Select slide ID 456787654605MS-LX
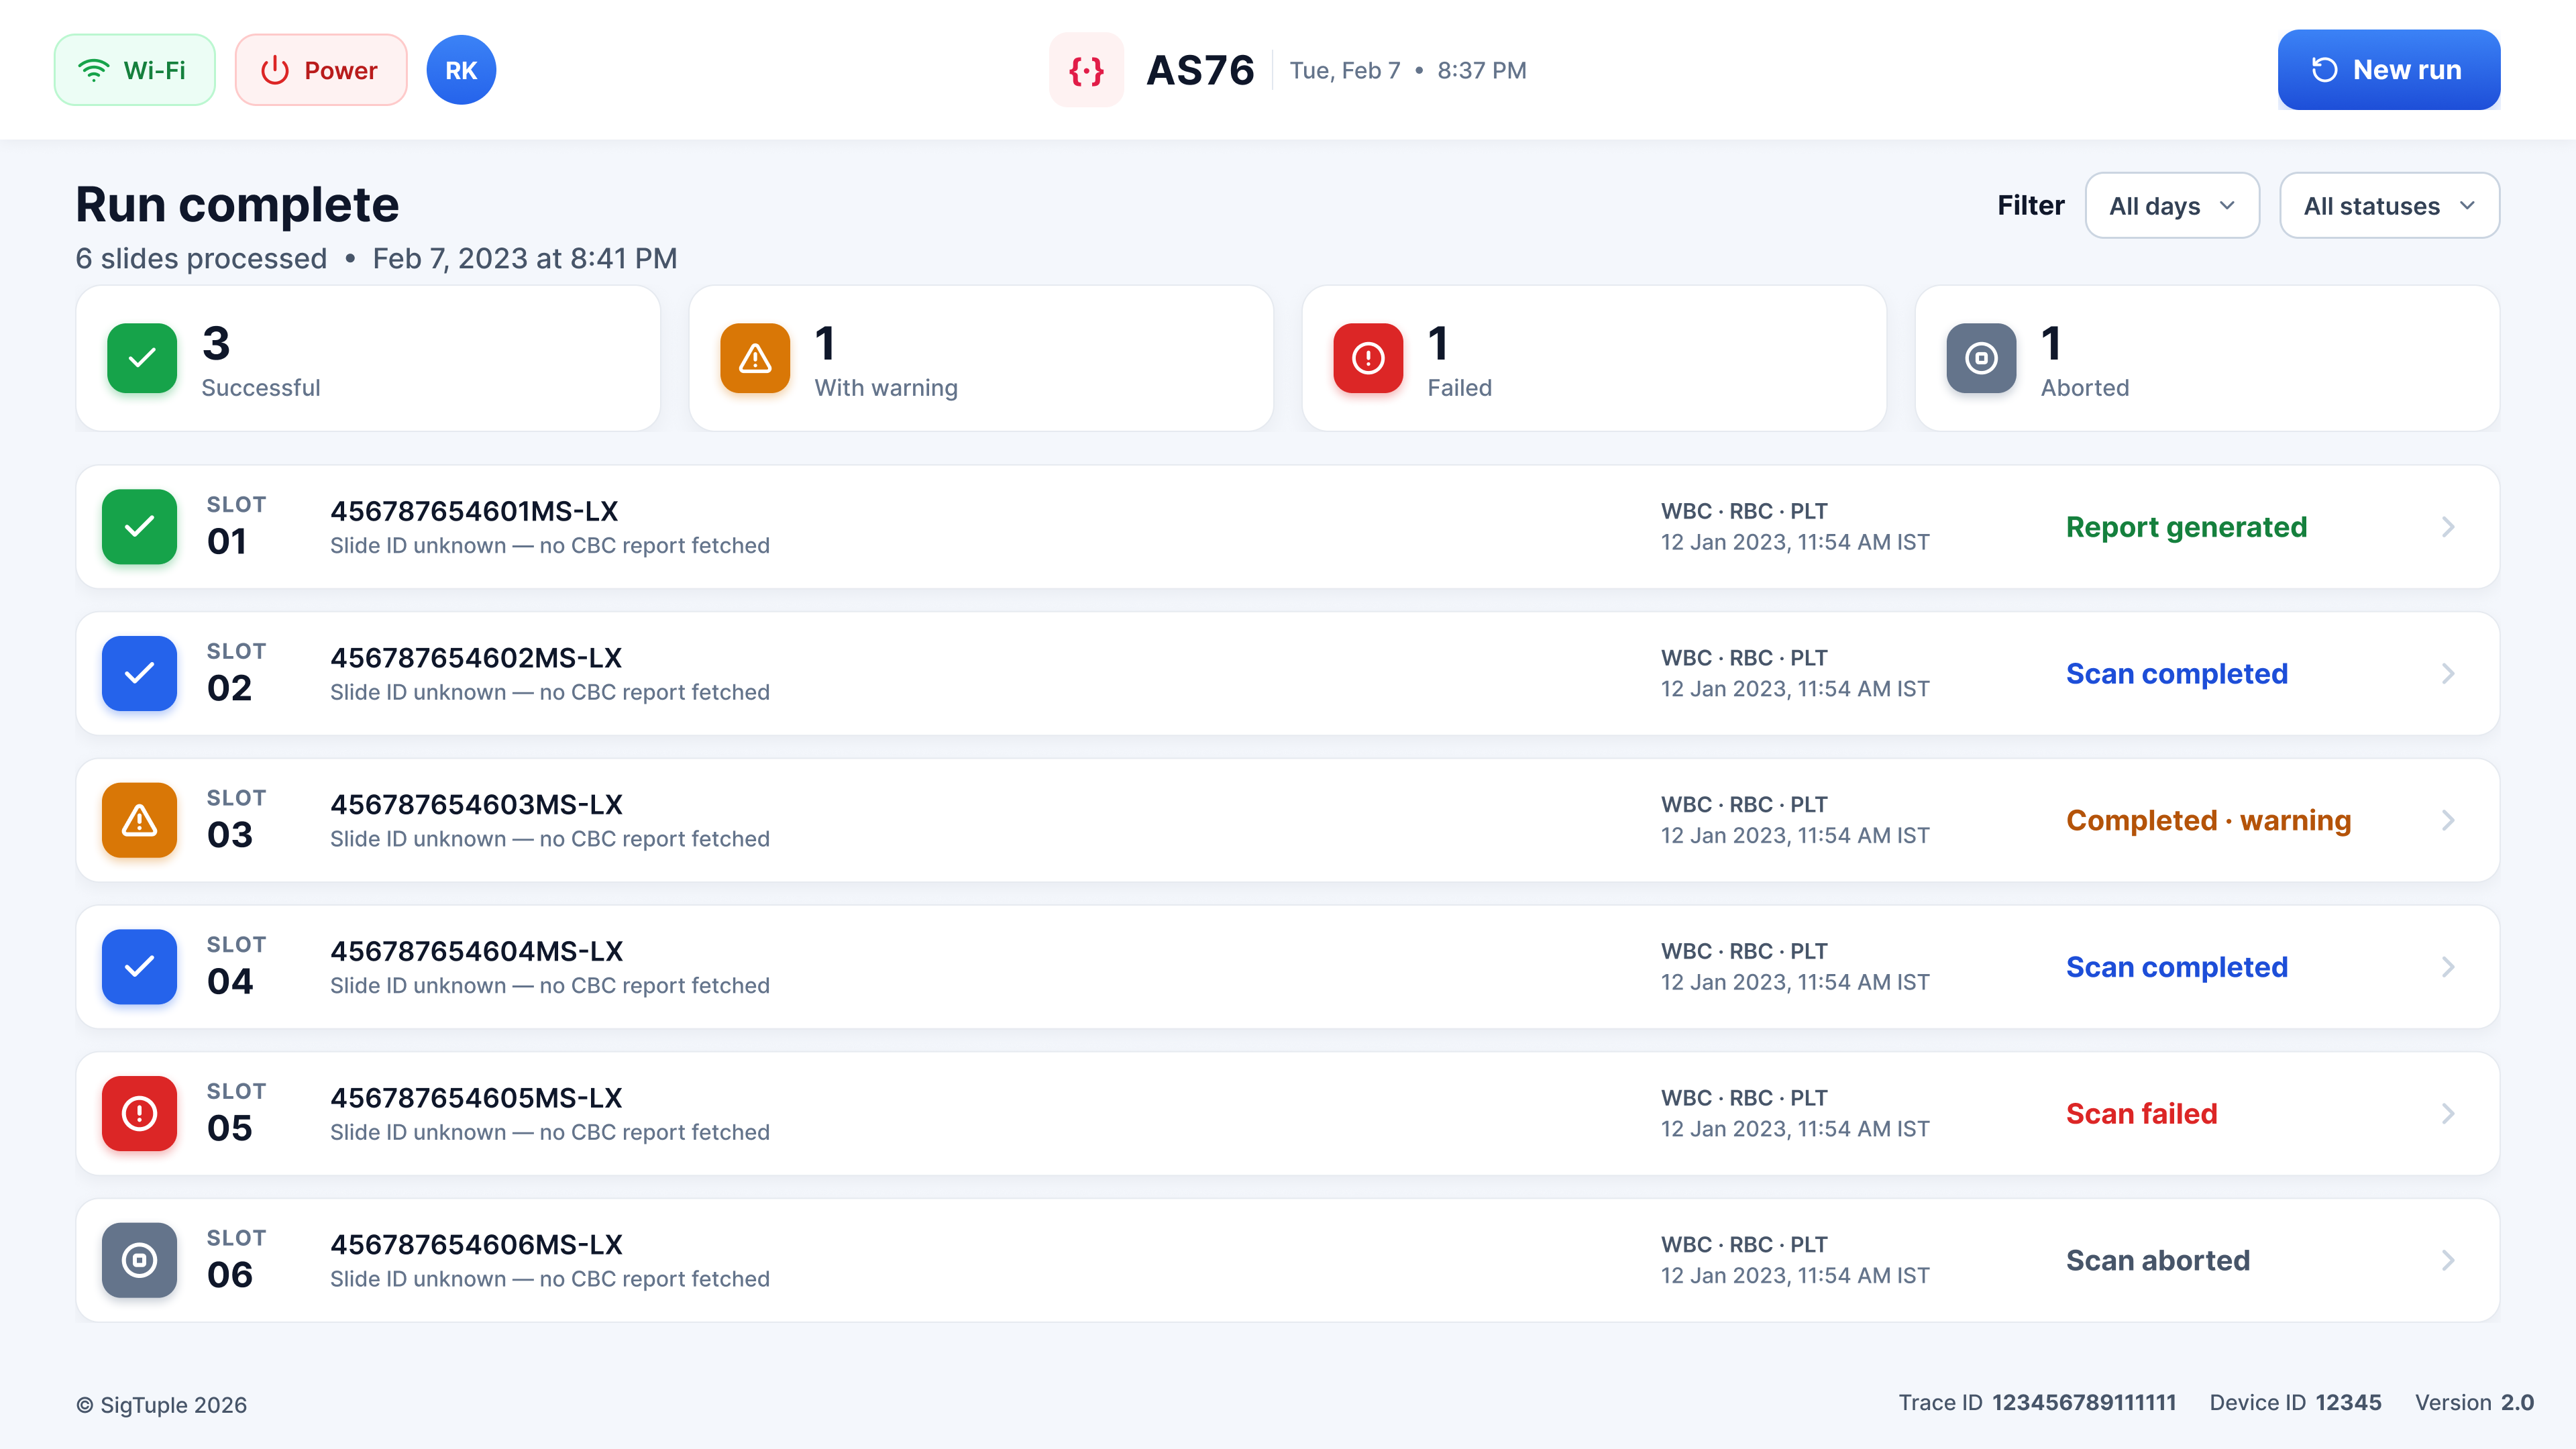 [476, 1098]
